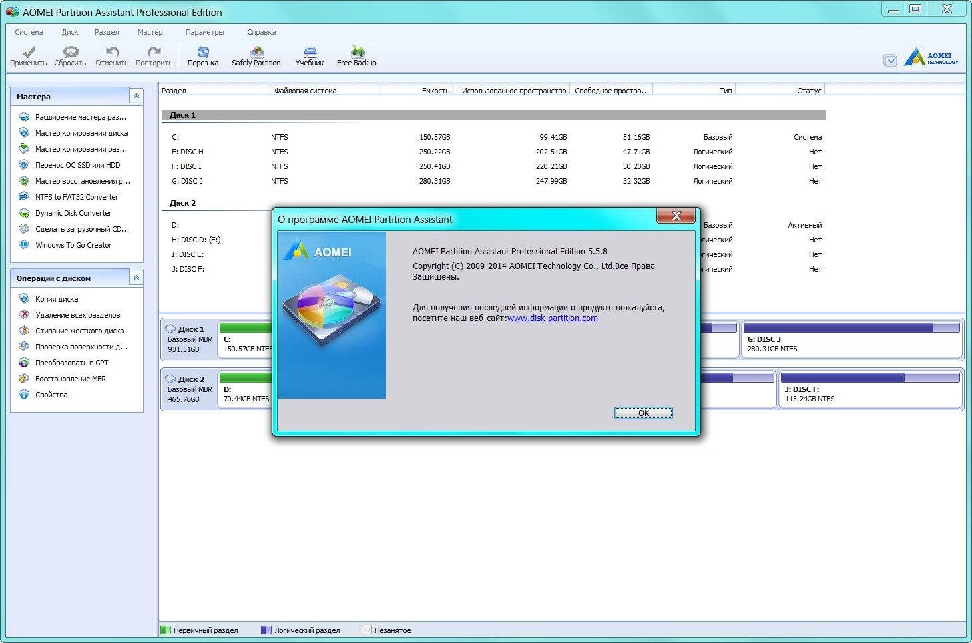The width and height of the screenshot is (972, 643).
Task: Click the Логический раздел blue legend swatch
Action: 266,630
